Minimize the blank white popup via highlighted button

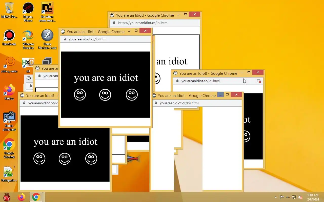point(220,95)
